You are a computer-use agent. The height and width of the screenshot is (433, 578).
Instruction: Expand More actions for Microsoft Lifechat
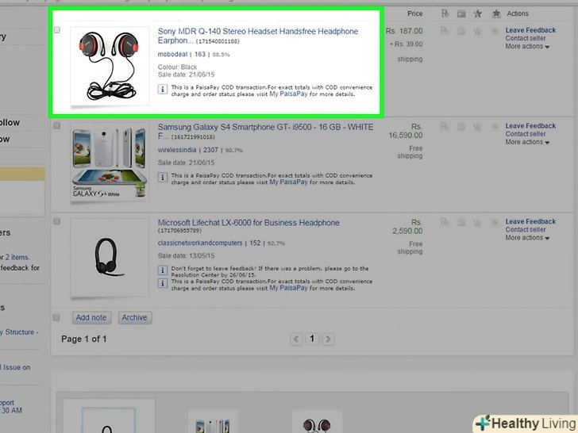(x=527, y=238)
